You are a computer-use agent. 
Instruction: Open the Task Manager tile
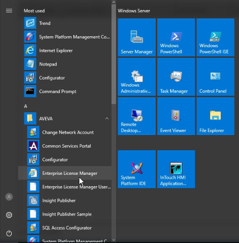pos(176,77)
